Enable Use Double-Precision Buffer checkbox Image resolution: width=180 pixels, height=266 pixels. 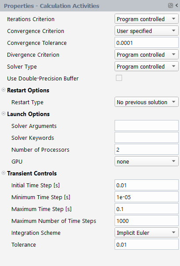pyautogui.click(x=119, y=78)
